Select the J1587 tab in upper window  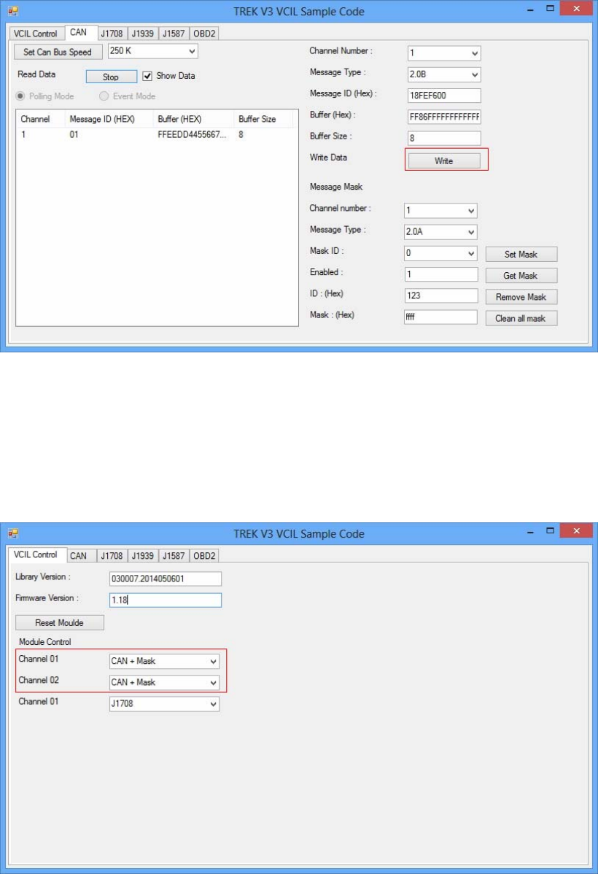[x=174, y=34]
